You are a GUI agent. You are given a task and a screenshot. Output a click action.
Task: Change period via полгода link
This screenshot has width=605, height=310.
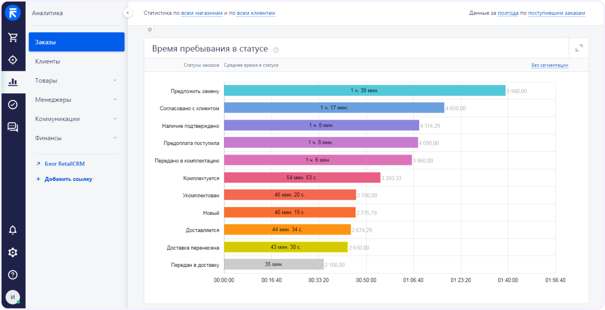click(508, 13)
